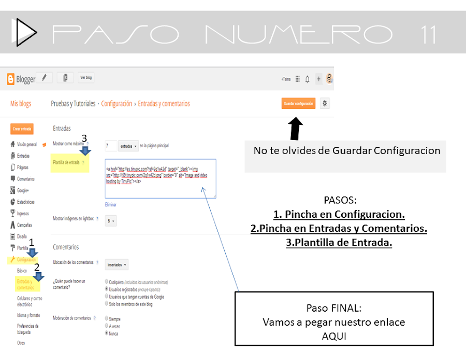Click Configuración breadcrumb link
Image resolution: width=466 pixels, height=350 pixels.
tap(116, 104)
